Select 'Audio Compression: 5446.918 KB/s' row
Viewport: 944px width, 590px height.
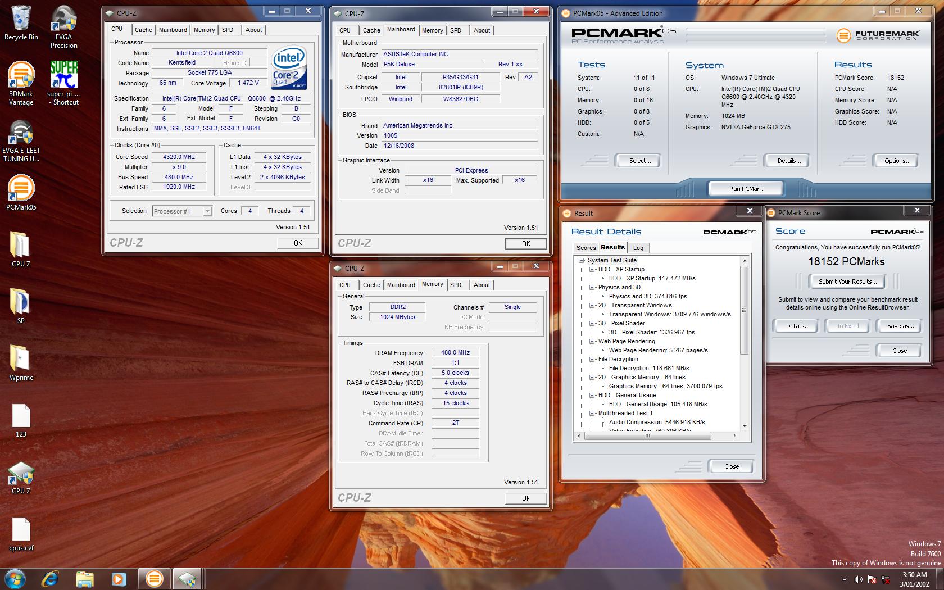[657, 423]
